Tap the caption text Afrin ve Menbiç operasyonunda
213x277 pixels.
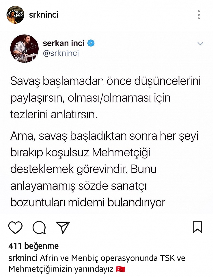point(99,258)
